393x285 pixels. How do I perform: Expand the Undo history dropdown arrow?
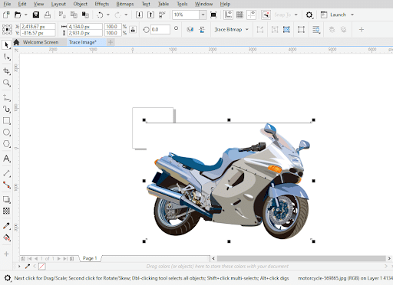click(108, 15)
